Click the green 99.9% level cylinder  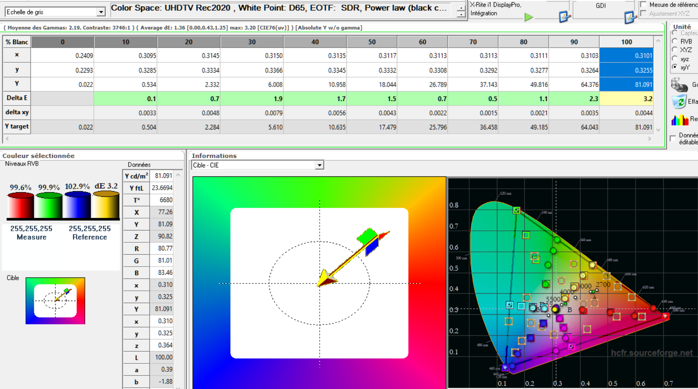(x=49, y=205)
